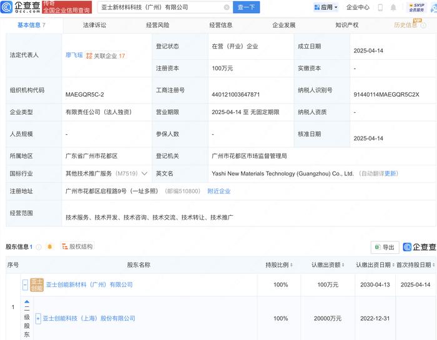Open legal representative 廖飞瑶 link
This screenshot has width=437, height=340.
point(74,56)
